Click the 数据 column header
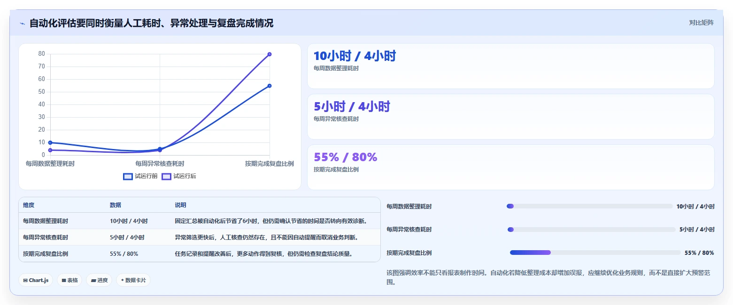Image resolution: width=733 pixels, height=305 pixels. tap(116, 205)
